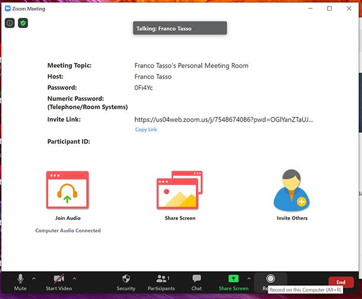Click the green encryption shield icon
This screenshot has height=299, width=362.
click(23, 23)
